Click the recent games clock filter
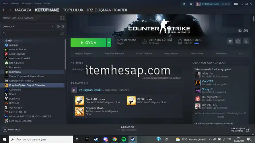 coord(58,26)
